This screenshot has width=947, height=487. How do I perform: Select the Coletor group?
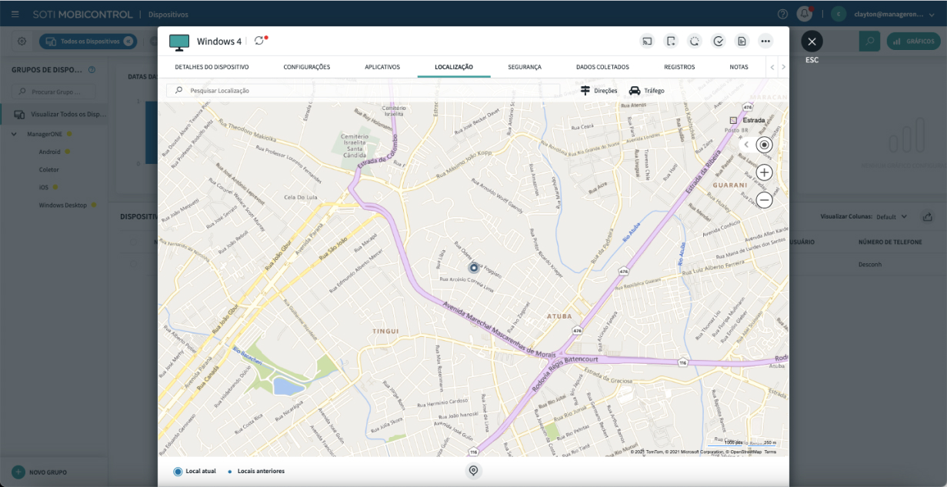[x=48, y=169]
